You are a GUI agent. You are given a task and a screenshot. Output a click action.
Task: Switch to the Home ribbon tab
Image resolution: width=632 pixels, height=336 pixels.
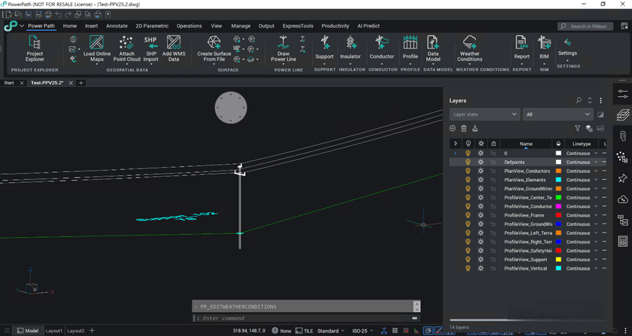(70, 25)
